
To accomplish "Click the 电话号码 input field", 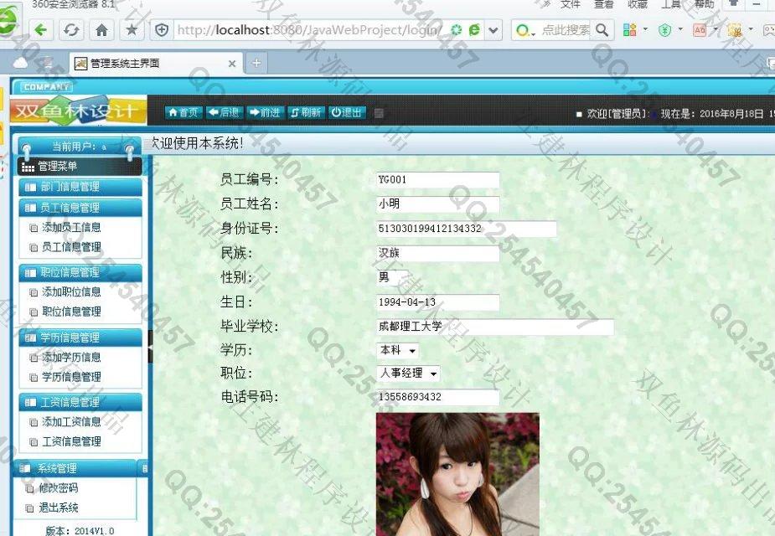I will 438,397.
